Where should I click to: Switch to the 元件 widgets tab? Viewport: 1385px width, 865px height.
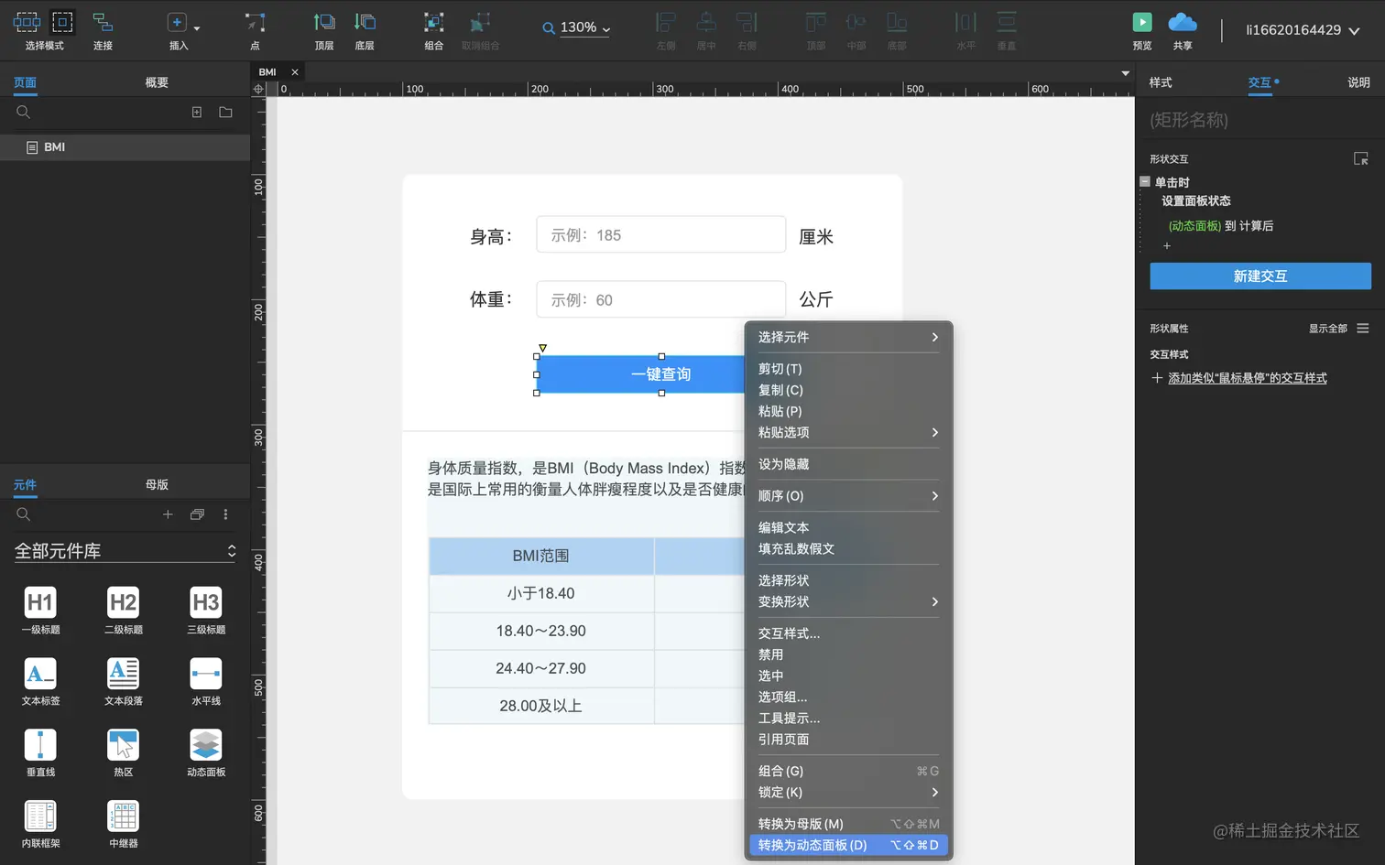(25, 484)
